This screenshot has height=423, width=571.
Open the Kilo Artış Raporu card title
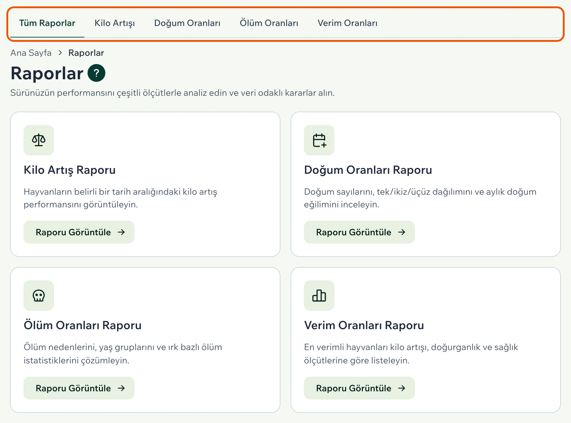pos(69,170)
